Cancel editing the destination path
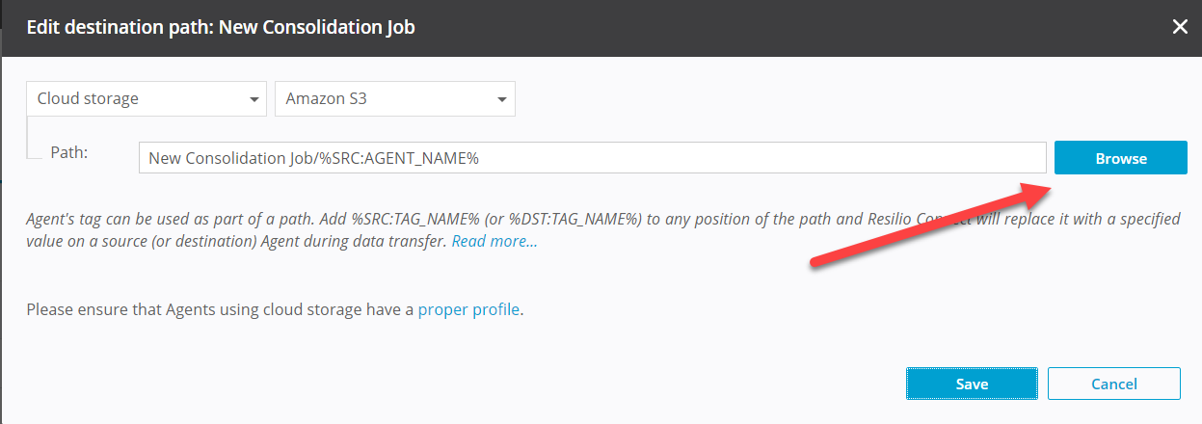This screenshot has height=424, width=1202. pyautogui.click(x=1113, y=384)
